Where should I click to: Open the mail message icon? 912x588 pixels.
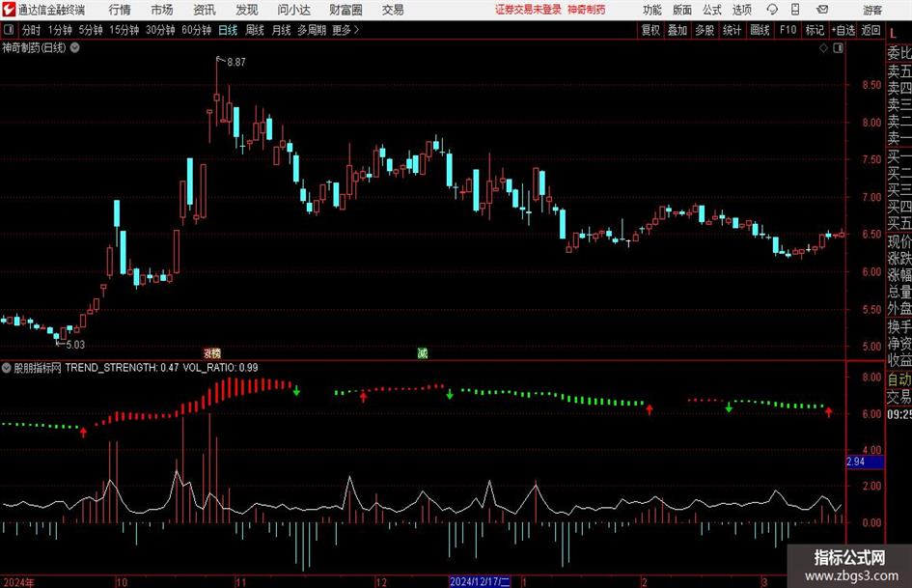pyautogui.click(x=822, y=10)
